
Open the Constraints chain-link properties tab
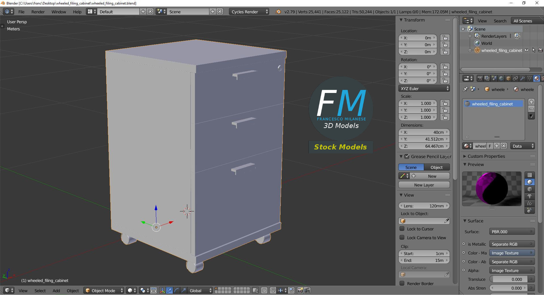[x=515, y=78]
